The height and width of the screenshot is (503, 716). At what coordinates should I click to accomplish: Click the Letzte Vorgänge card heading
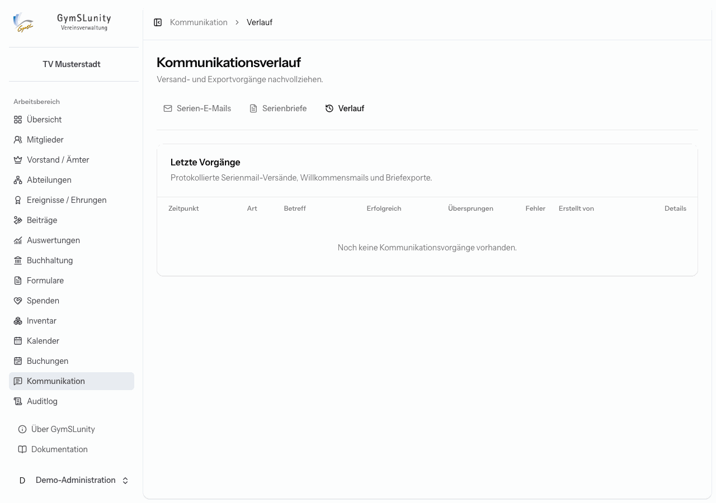(205, 162)
